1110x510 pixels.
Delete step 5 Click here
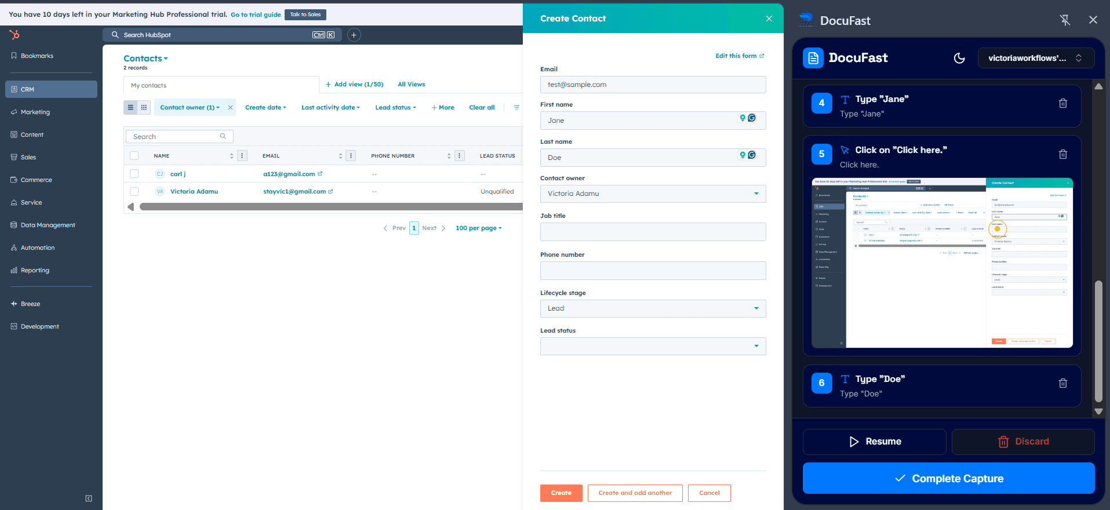[x=1063, y=154]
